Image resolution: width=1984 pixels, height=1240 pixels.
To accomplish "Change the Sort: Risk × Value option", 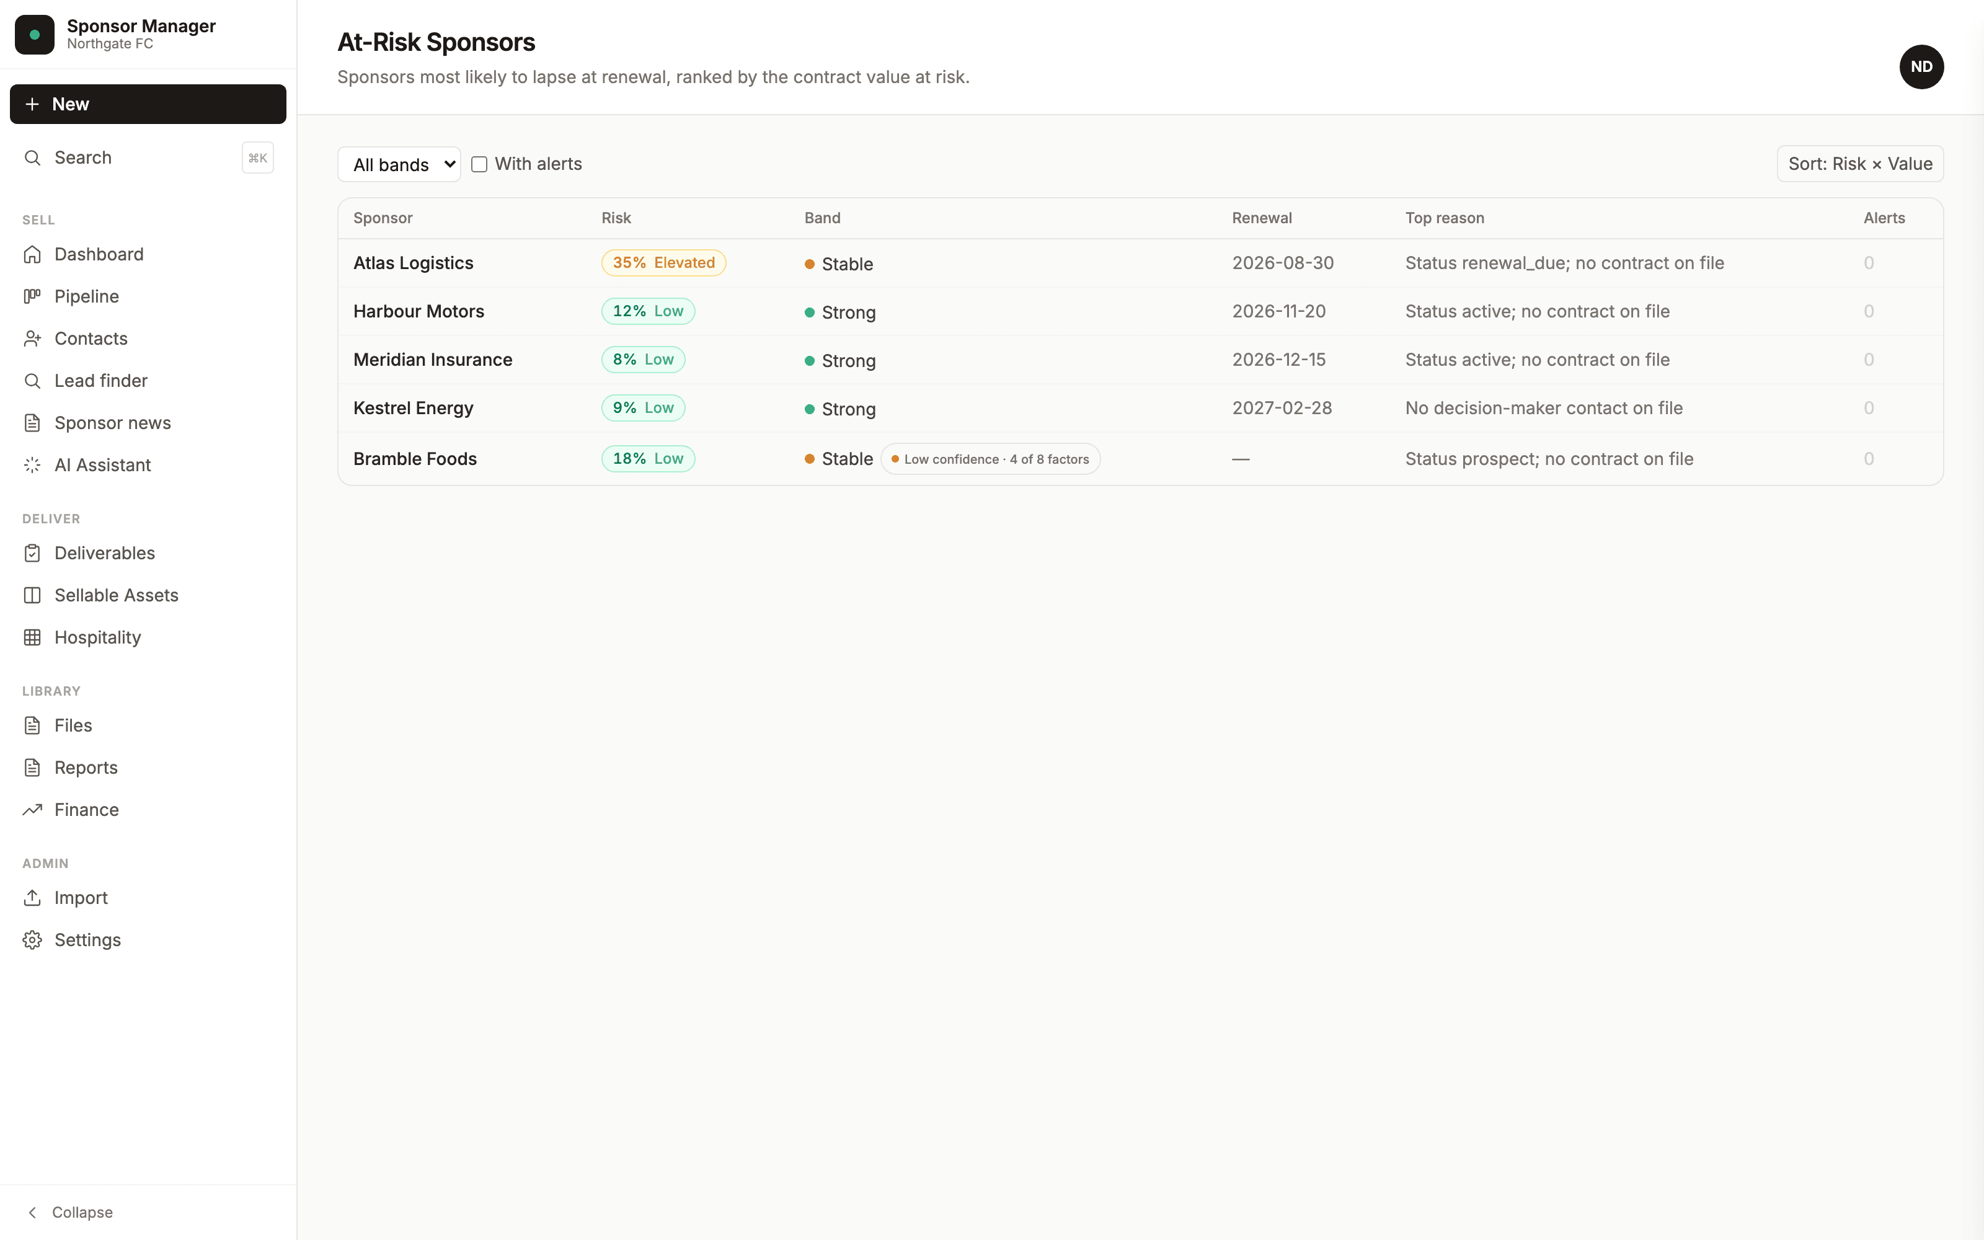I will tap(1860, 164).
